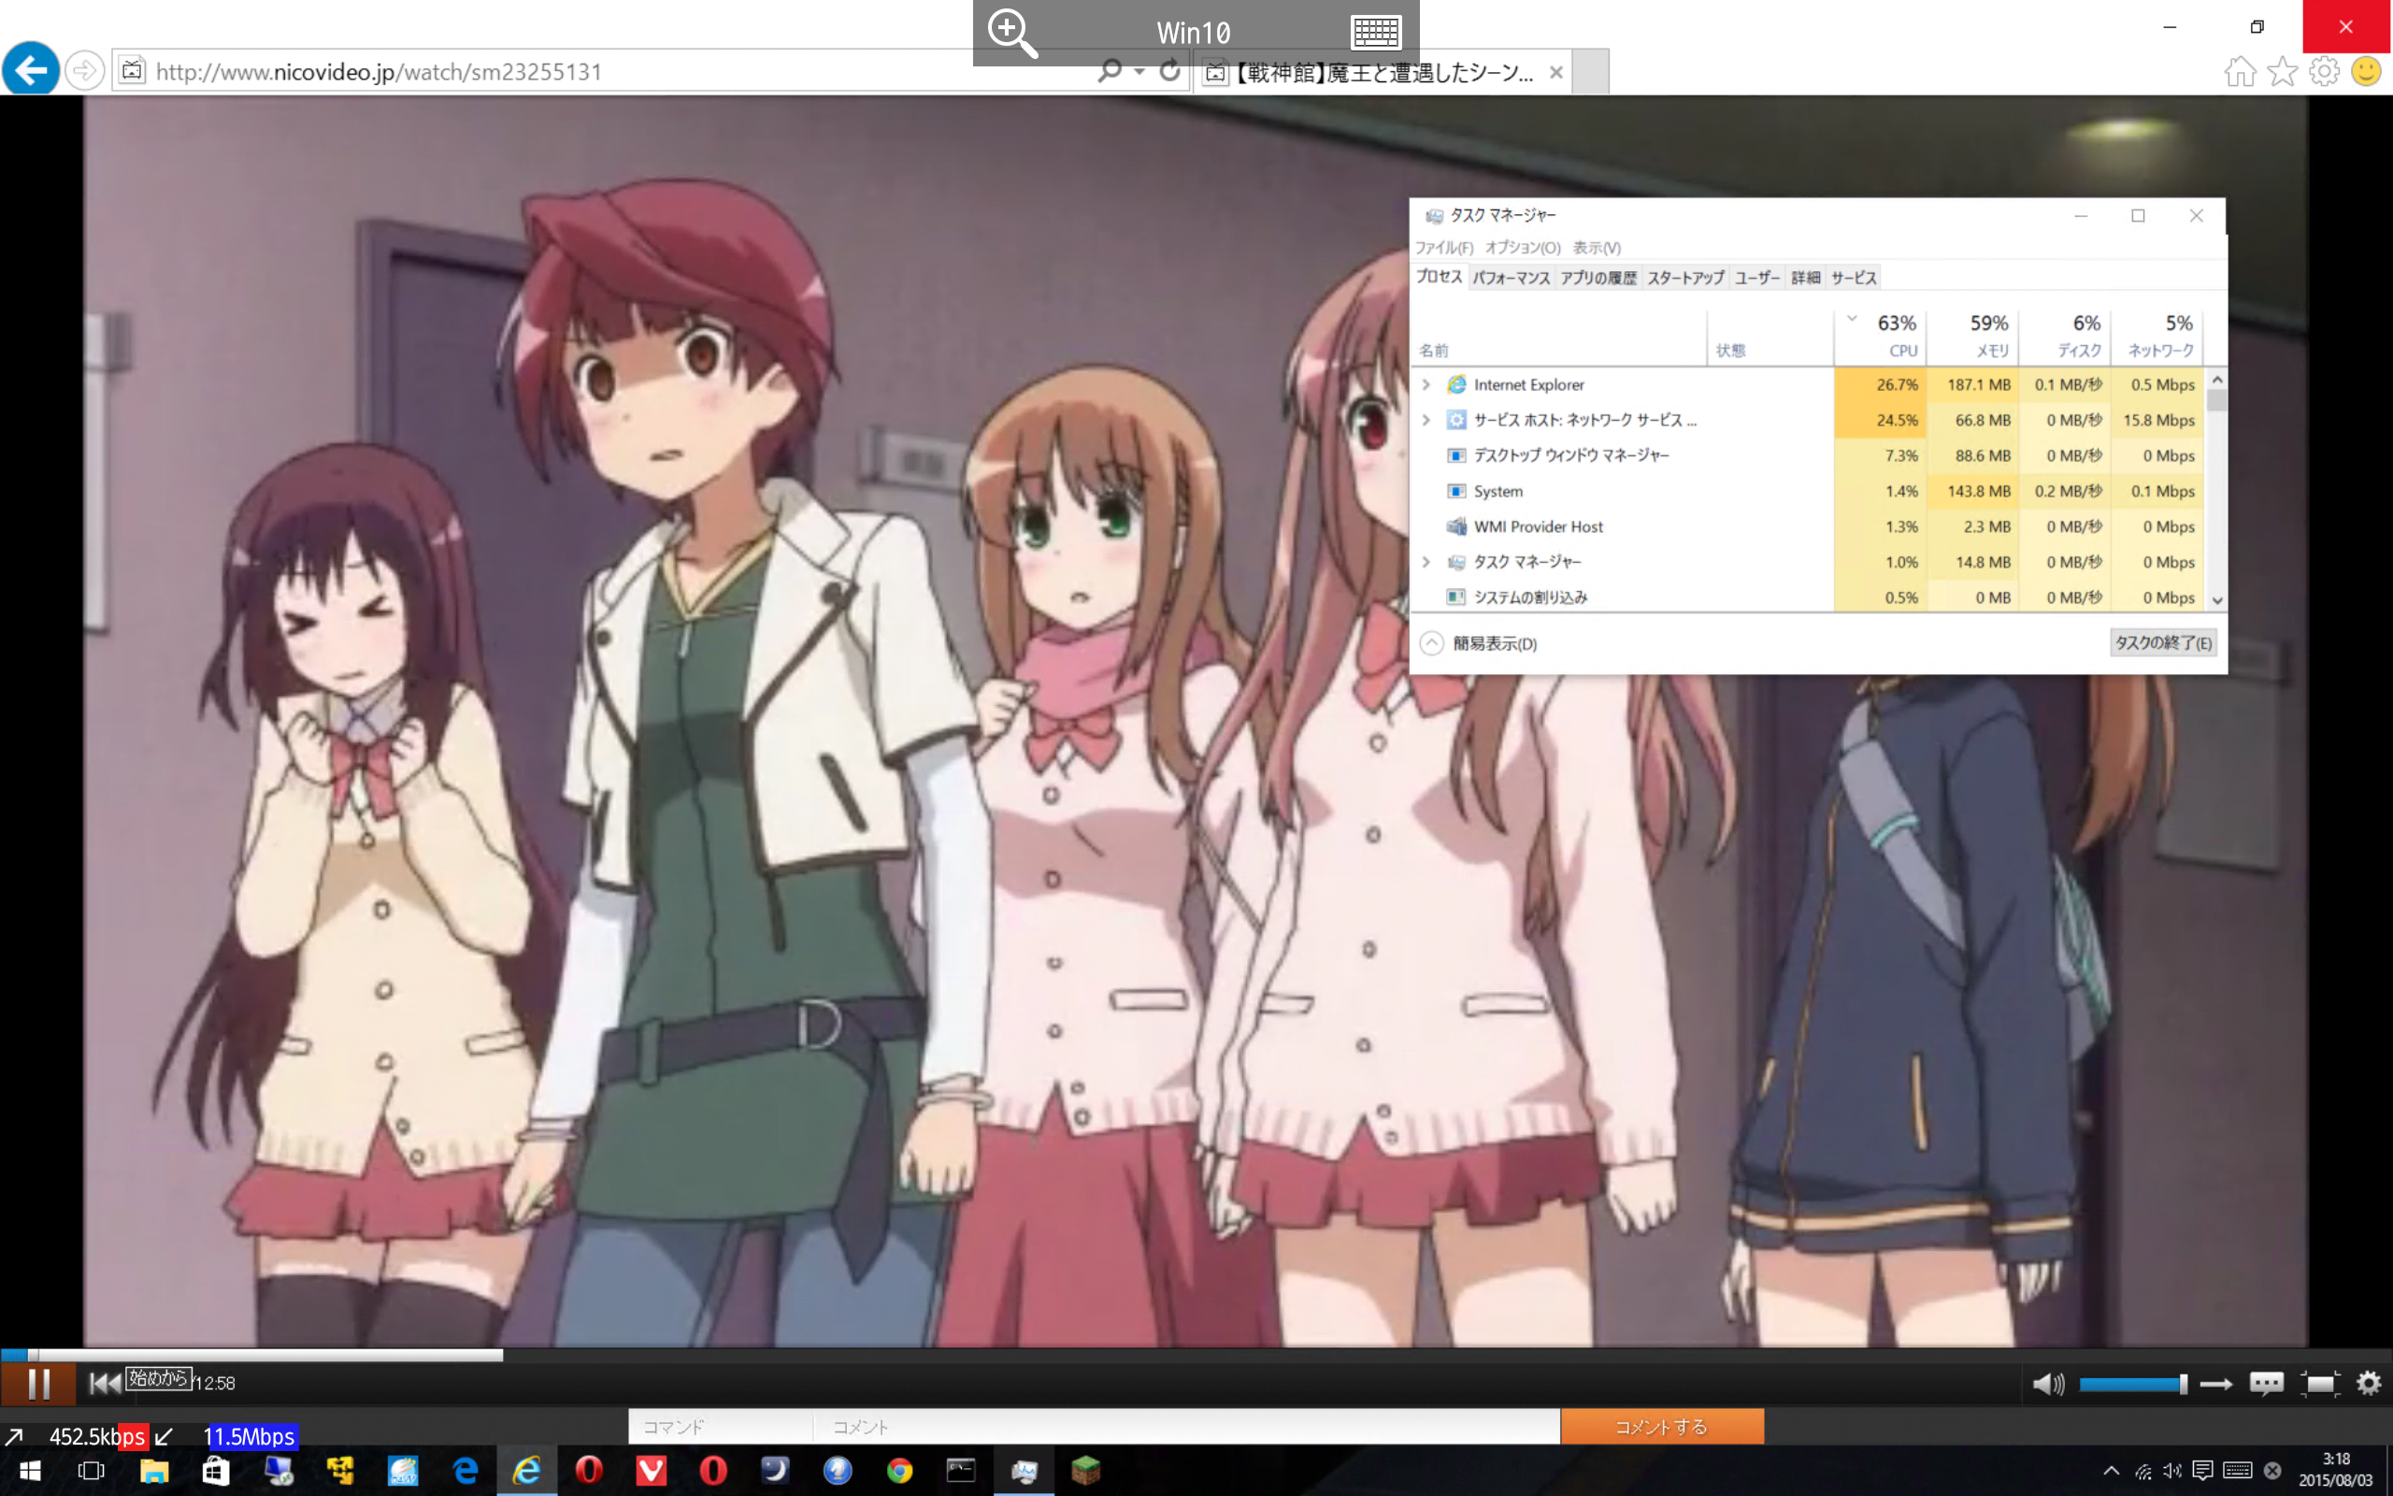
Task: Toggle comment display speech bubble icon
Action: tap(2267, 1383)
